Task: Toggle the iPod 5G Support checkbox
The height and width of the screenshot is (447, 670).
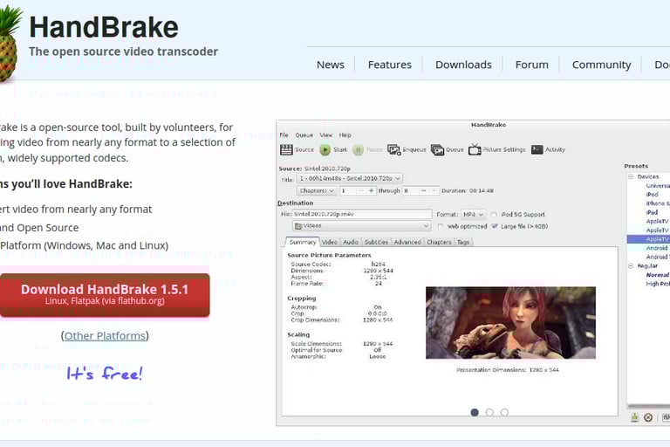Action: pyautogui.click(x=494, y=214)
